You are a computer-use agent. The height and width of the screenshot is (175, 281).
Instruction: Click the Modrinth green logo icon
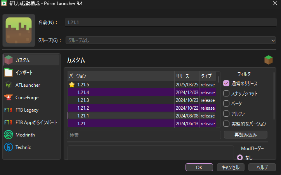tap(9, 135)
